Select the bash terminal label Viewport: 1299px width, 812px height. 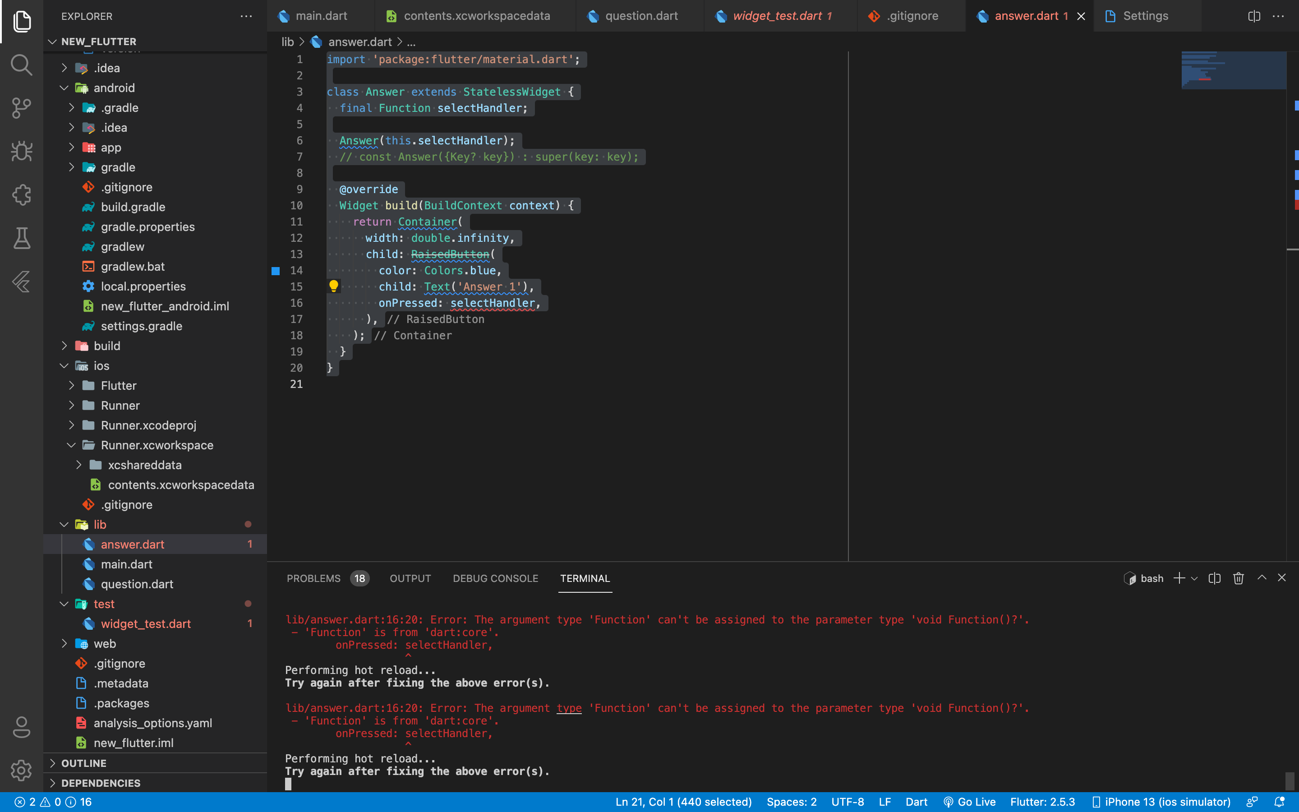tap(1143, 578)
